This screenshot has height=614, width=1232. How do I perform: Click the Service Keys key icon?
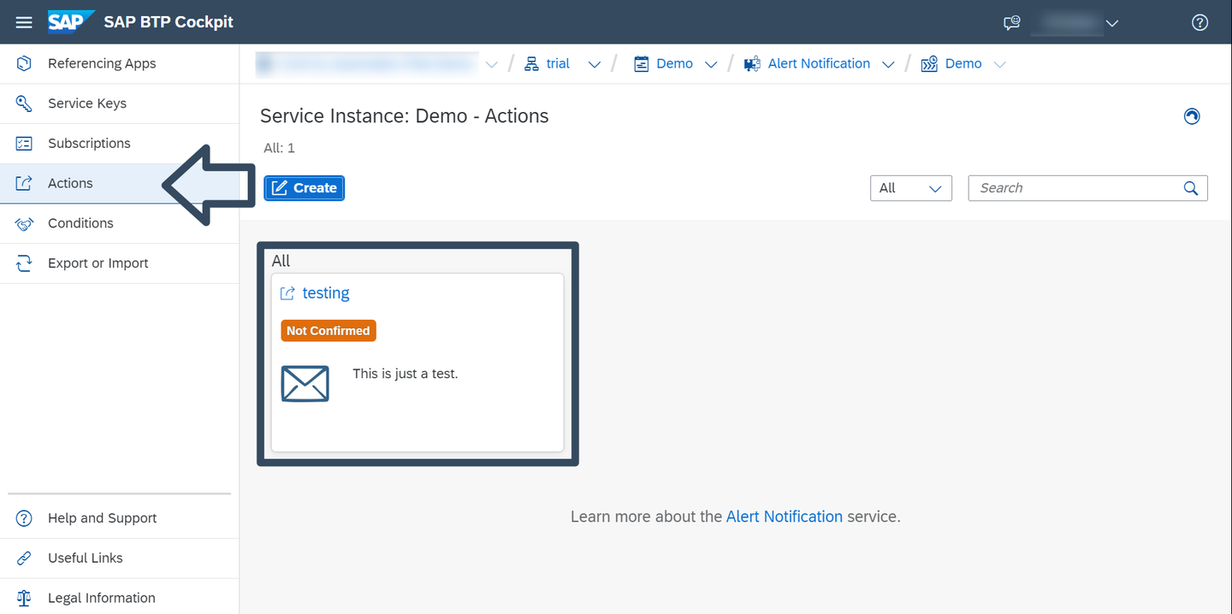point(24,103)
